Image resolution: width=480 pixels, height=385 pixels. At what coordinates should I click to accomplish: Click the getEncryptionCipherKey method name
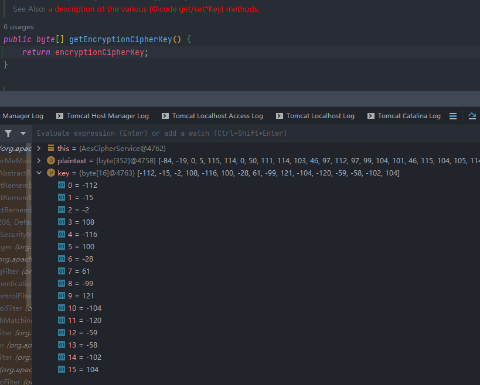121,39
